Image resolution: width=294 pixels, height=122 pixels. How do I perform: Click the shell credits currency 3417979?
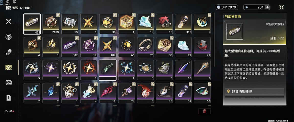[227, 7]
